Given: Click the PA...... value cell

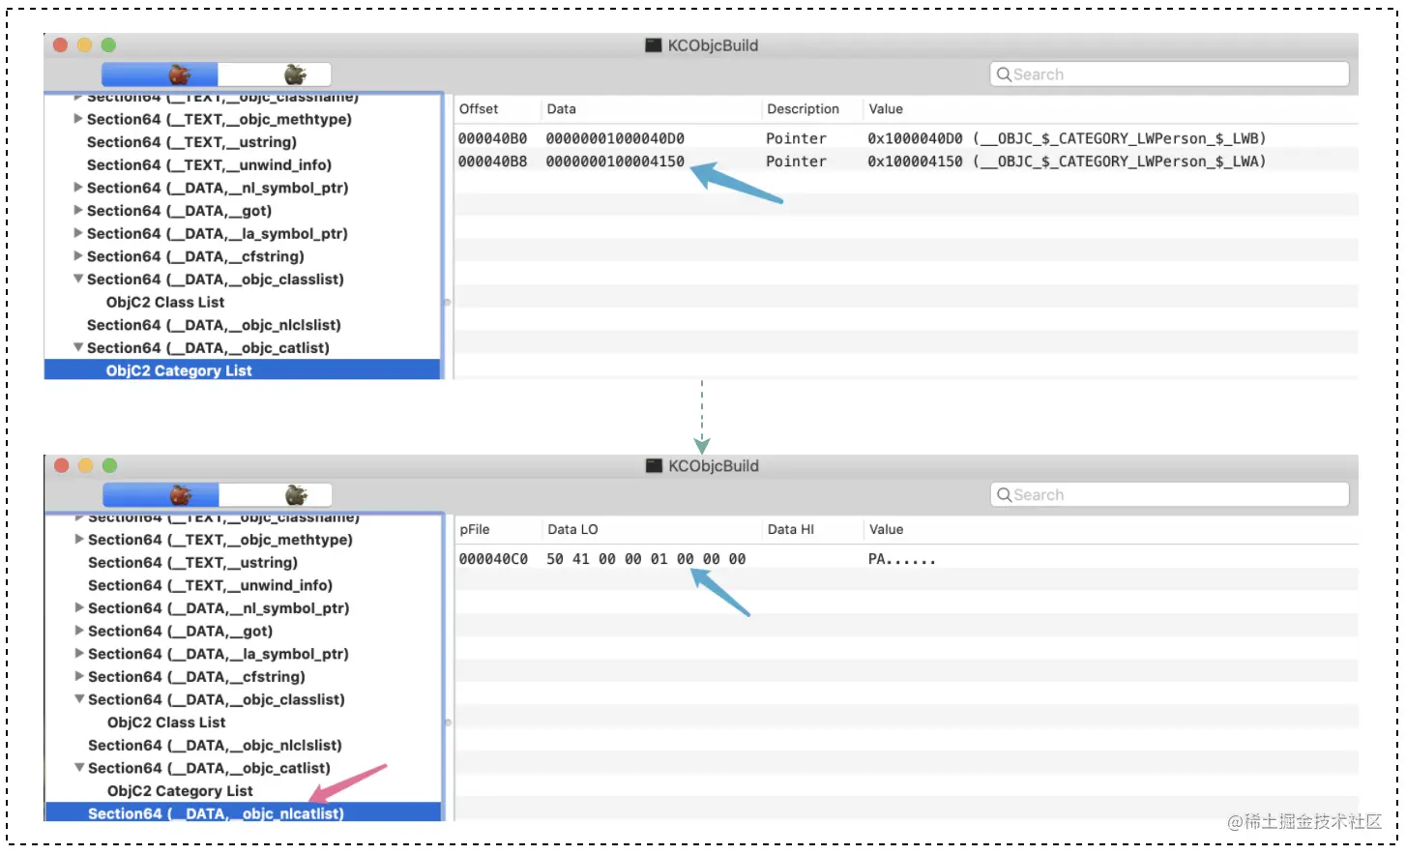Looking at the screenshot, I should point(902,559).
